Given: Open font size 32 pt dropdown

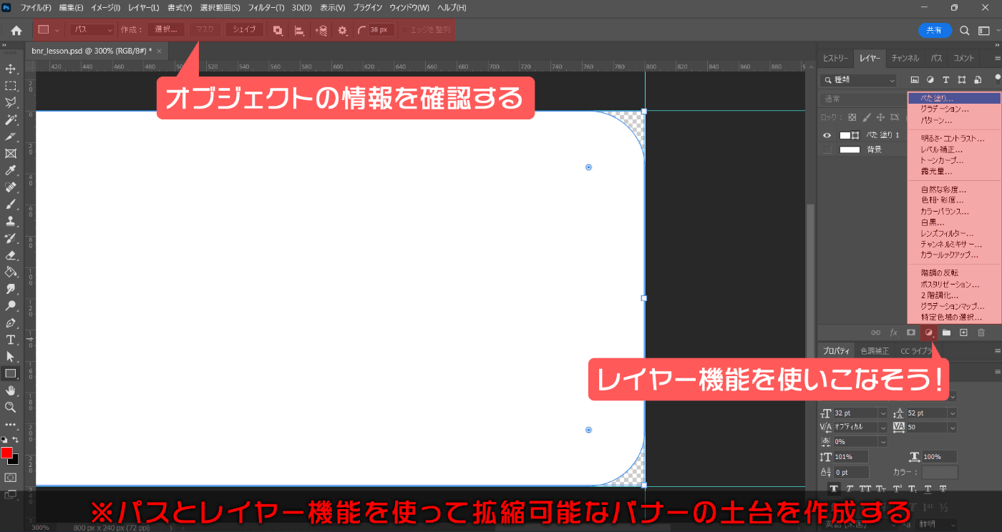Looking at the screenshot, I should pos(882,413).
